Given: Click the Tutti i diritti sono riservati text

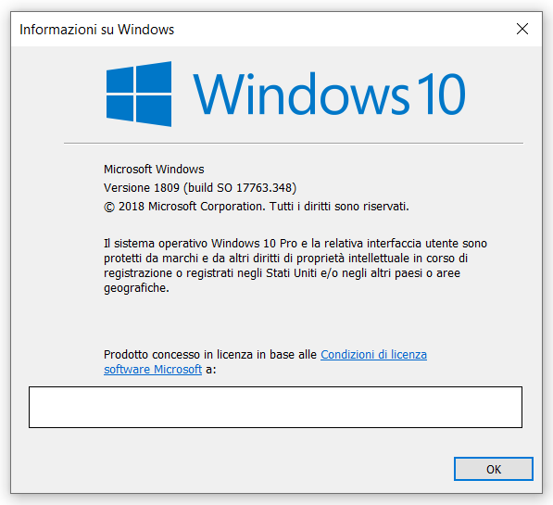Looking at the screenshot, I should 339,207.
